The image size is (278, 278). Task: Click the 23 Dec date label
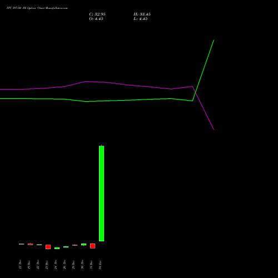(47, 265)
